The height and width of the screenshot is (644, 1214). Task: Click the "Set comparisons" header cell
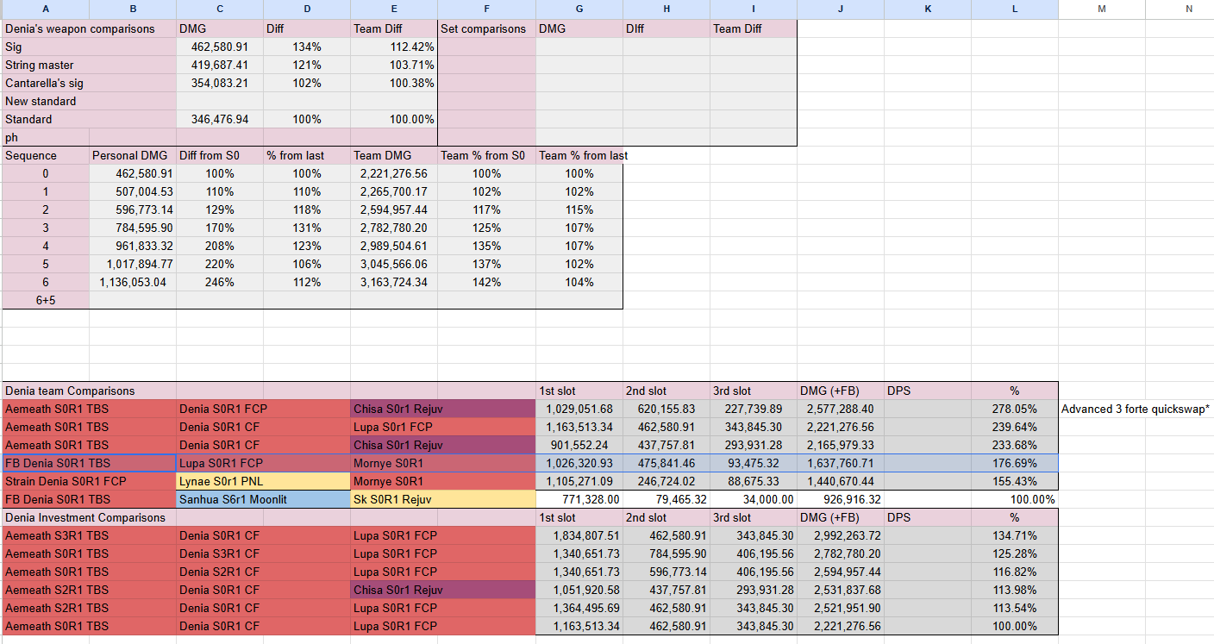click(x=487, y=28)
